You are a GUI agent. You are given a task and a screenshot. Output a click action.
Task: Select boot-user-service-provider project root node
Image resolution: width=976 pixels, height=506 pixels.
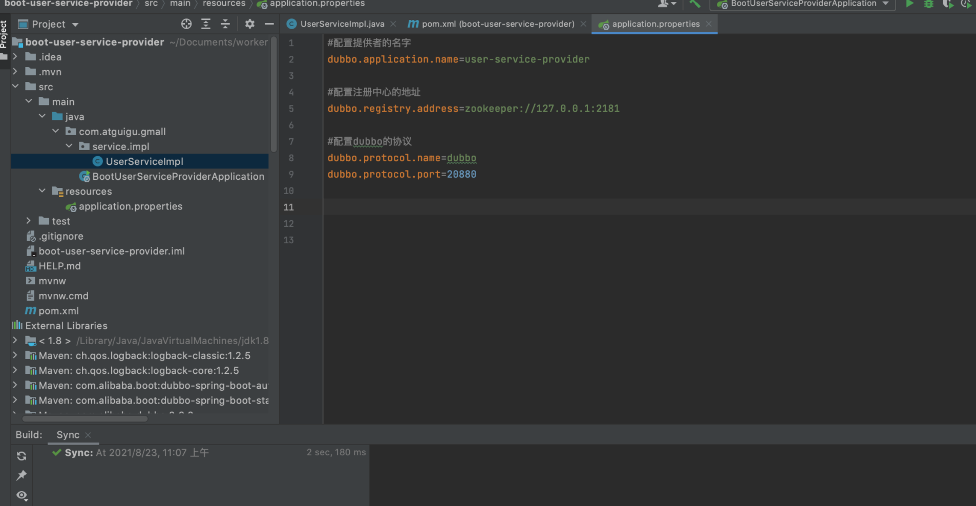tap(95, 42)
